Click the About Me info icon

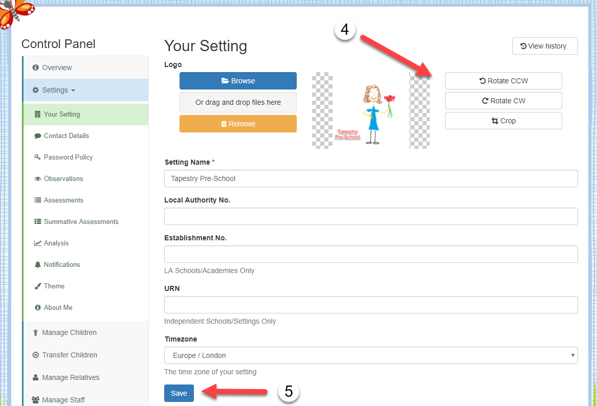point(37,307)
